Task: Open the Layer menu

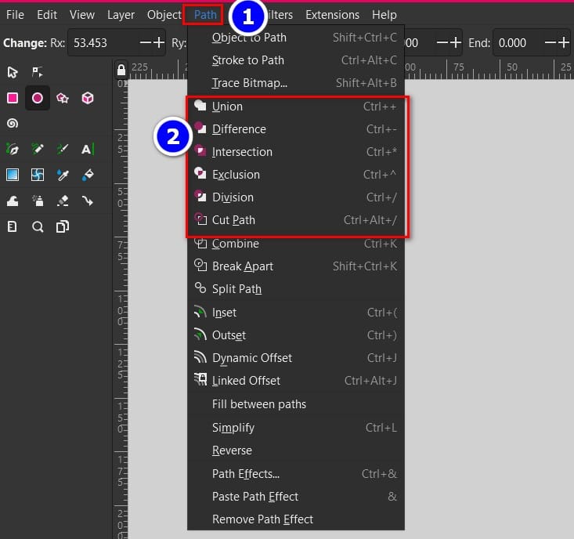Action: (x=121, y=15)
